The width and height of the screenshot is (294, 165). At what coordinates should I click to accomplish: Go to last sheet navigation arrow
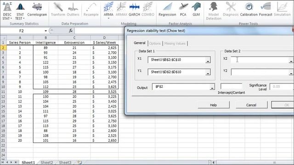16,162
